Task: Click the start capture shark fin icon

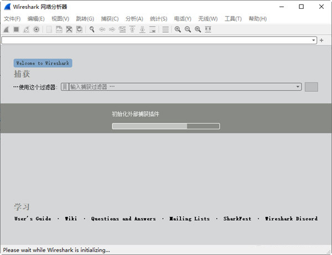Action: pyautogui.click(x=6, y=29)
